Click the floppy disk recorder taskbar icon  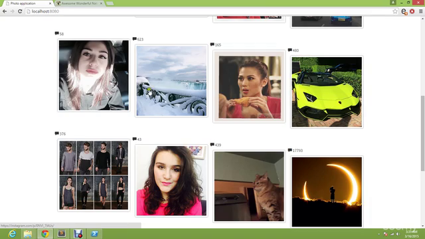point(78,234)
